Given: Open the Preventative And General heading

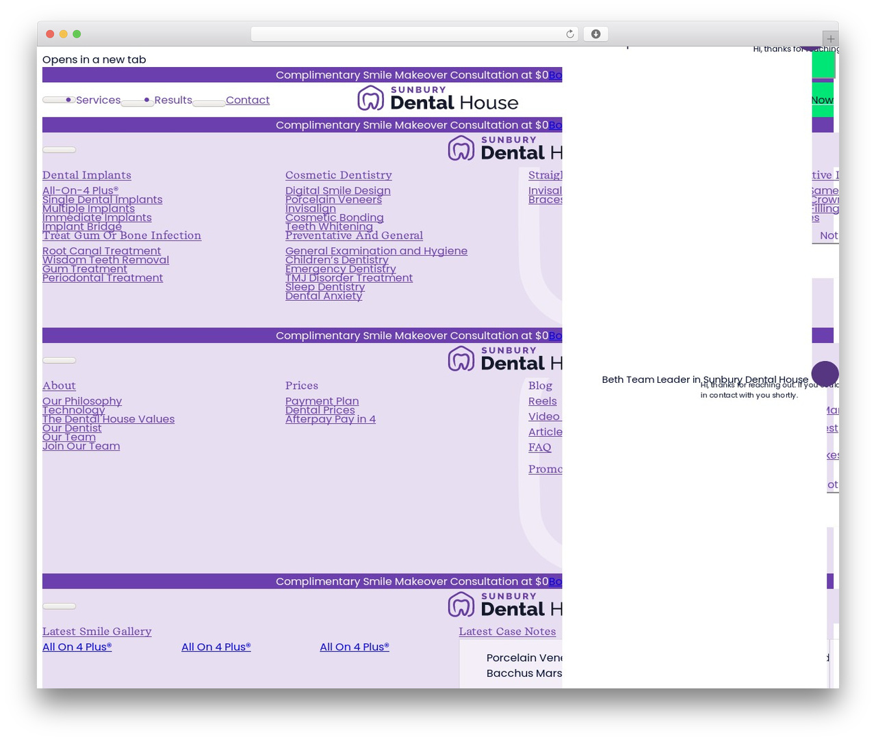Looking at the screenshot, I should 354,235.
